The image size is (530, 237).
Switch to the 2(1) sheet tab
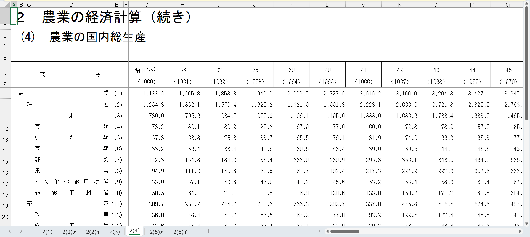click(47, 232)
